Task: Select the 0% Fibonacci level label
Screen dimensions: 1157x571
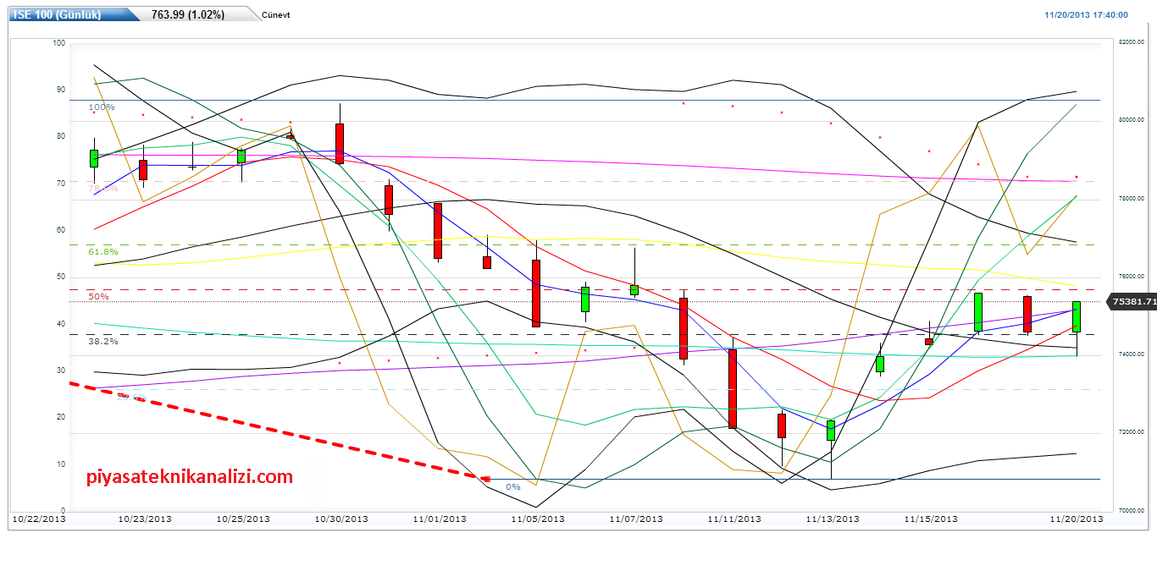Action: (x=513, y=487)
